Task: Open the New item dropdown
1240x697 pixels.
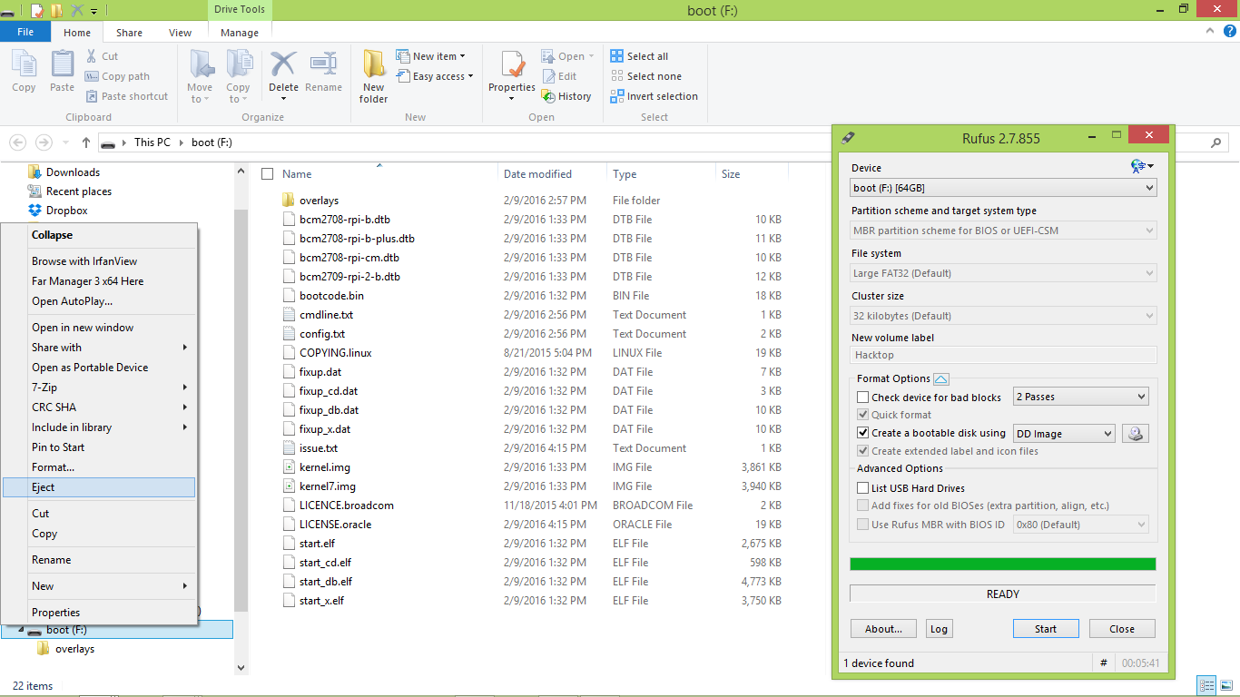Action: click(x=430, y=56)
